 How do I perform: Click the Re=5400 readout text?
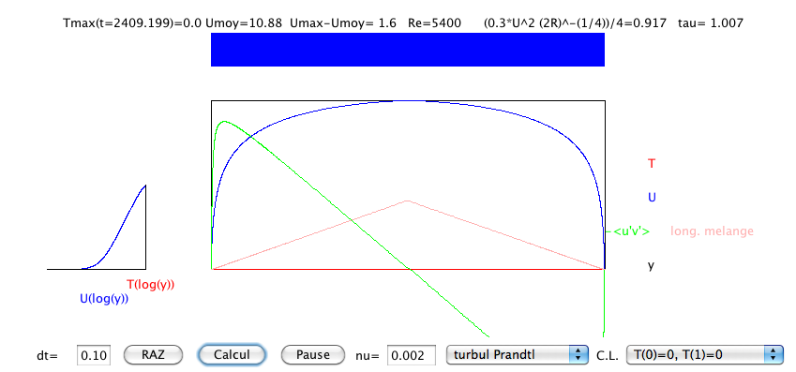point(434,22)
